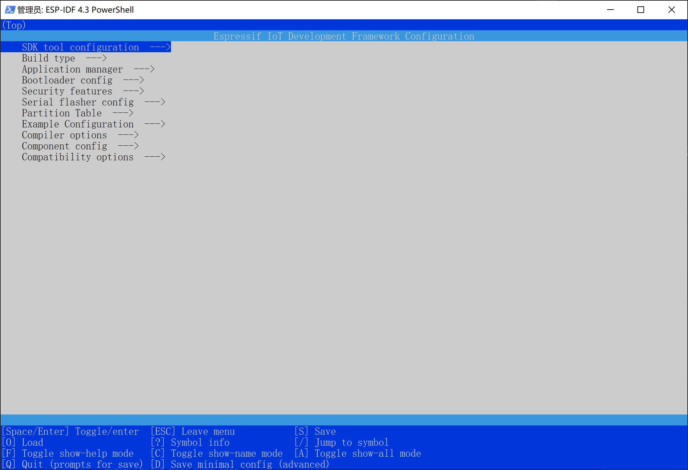Select the Component config entry
The height and width of the screenshot is (470, 688).
click(x=80, y=146)
